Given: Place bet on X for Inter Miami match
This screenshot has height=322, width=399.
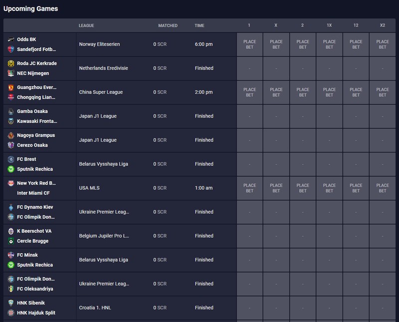Looking at the screenshot, I should [x=276, y=188].
